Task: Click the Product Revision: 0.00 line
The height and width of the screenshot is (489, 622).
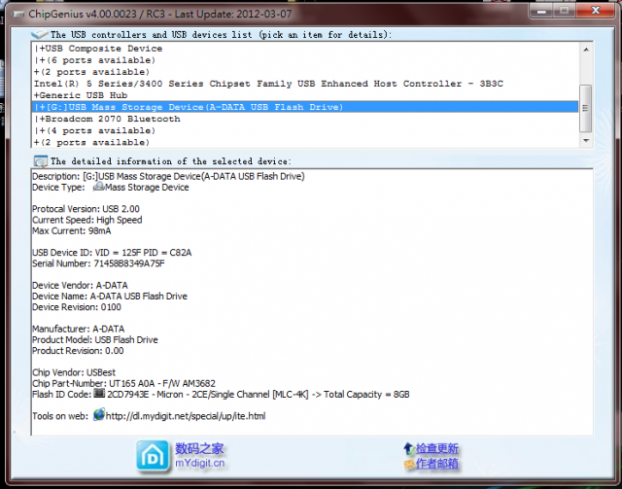Action: pos(78,351)
